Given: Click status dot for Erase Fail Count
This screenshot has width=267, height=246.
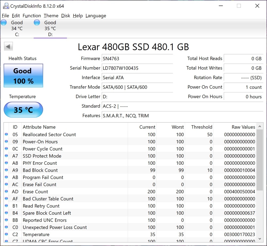Looking at the screenshot, I should pyautogui.click(x=6, y=184).
